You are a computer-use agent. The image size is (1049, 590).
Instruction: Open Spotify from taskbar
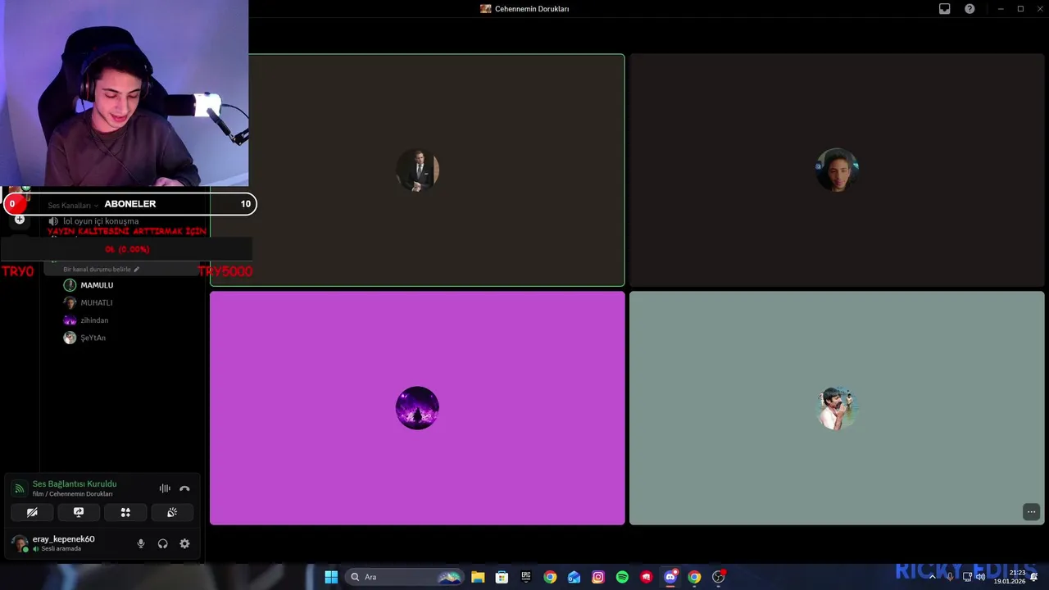click(x=622, y=577)
